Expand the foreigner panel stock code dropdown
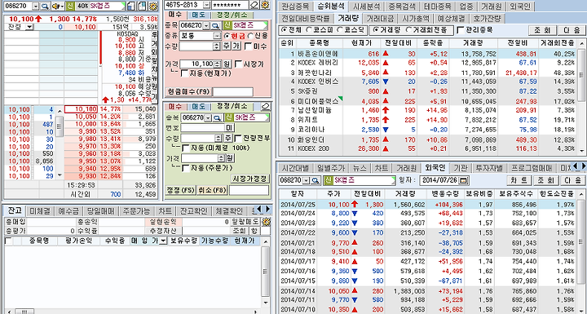 tap(307, 180)
